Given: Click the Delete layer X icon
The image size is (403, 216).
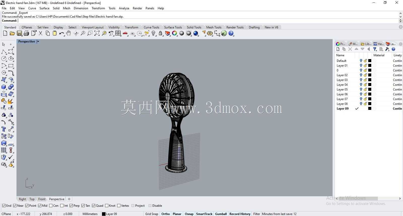Looking at the screenshot, I should click(350, 49).
